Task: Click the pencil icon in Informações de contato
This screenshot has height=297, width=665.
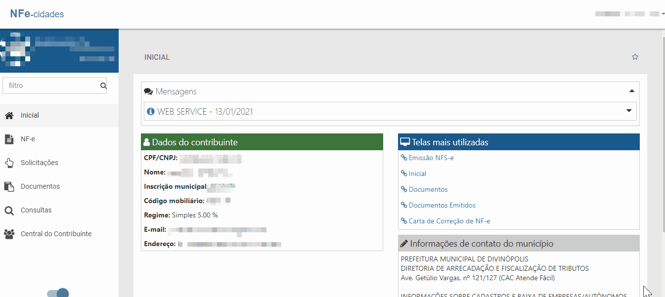Action: pos(404,244)
